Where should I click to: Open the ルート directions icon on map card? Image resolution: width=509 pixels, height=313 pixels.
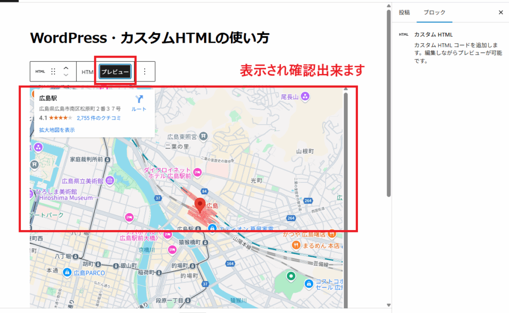[x=139, y=99]
